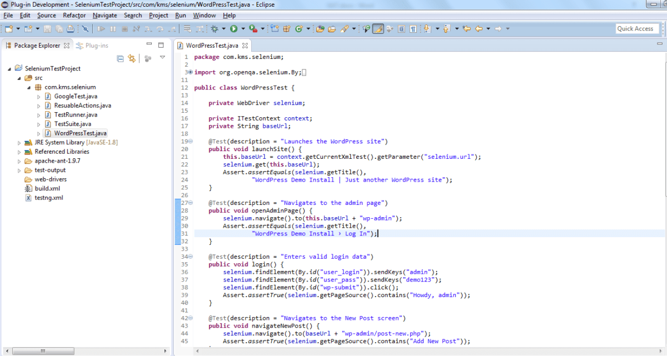Click the Skip All Breakpoints icon
This screenshot has width=667, height=356.
pyautogui.click(x=85, y=29)
